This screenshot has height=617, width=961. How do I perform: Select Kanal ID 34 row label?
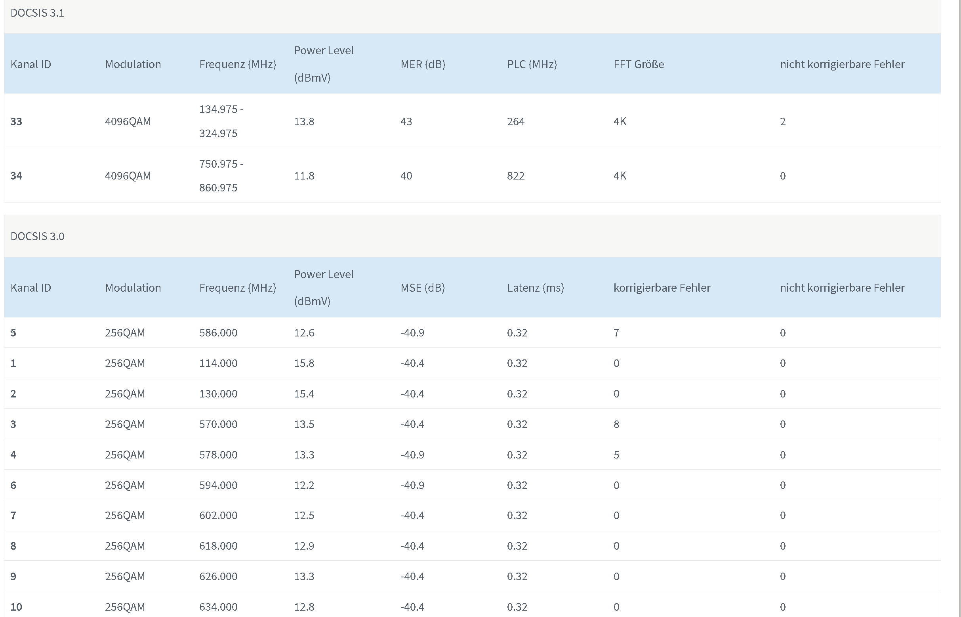pos(16,176)
